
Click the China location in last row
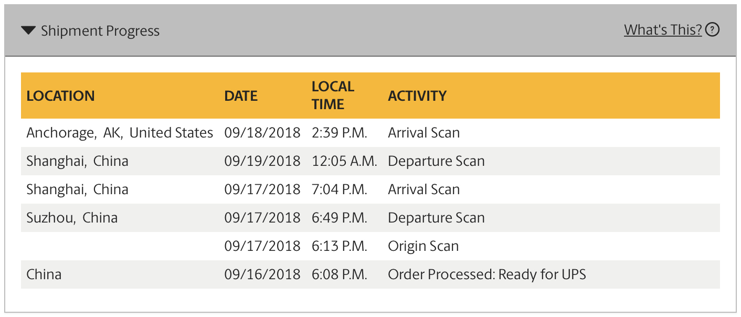point(44,274)
